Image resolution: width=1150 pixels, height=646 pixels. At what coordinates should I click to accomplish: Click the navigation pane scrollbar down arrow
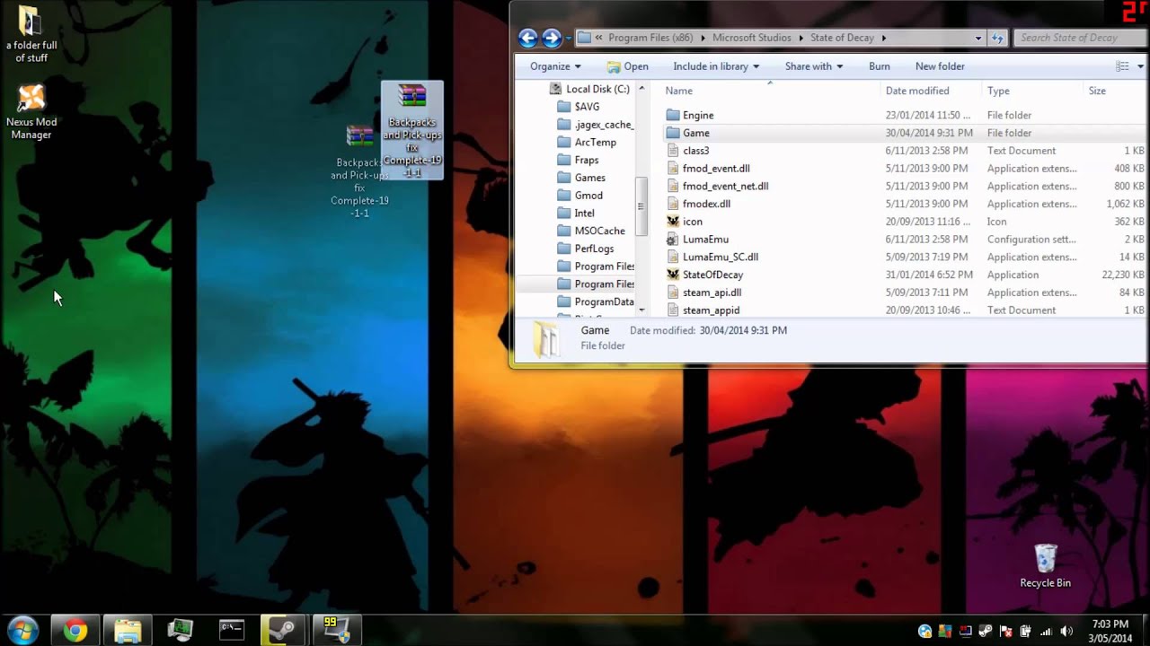[x=641, y=309]
